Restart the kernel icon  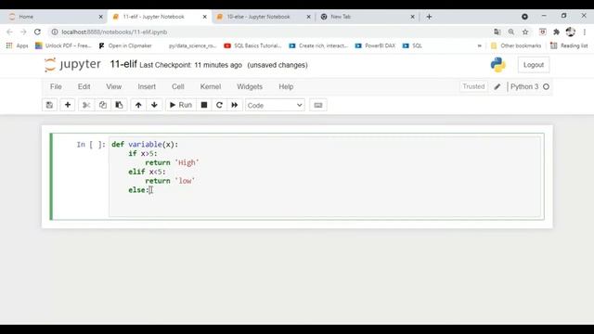(219, 105)
